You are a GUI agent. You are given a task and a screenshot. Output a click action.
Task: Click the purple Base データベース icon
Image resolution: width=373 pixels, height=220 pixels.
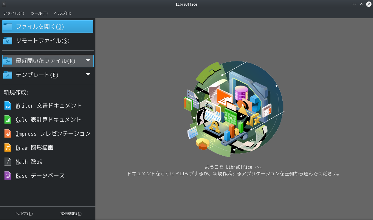point(8,176)
